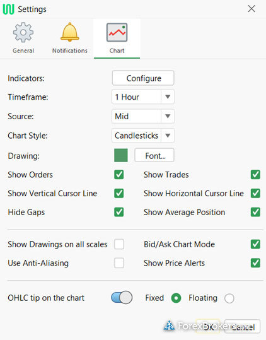Select the Floating radio button
The height and width of the screenshot is (340, 266).
pos(229,298)
